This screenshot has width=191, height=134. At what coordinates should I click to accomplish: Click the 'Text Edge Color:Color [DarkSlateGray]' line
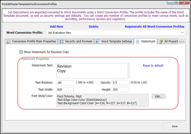pyautogui.click(x=82, y=100)
